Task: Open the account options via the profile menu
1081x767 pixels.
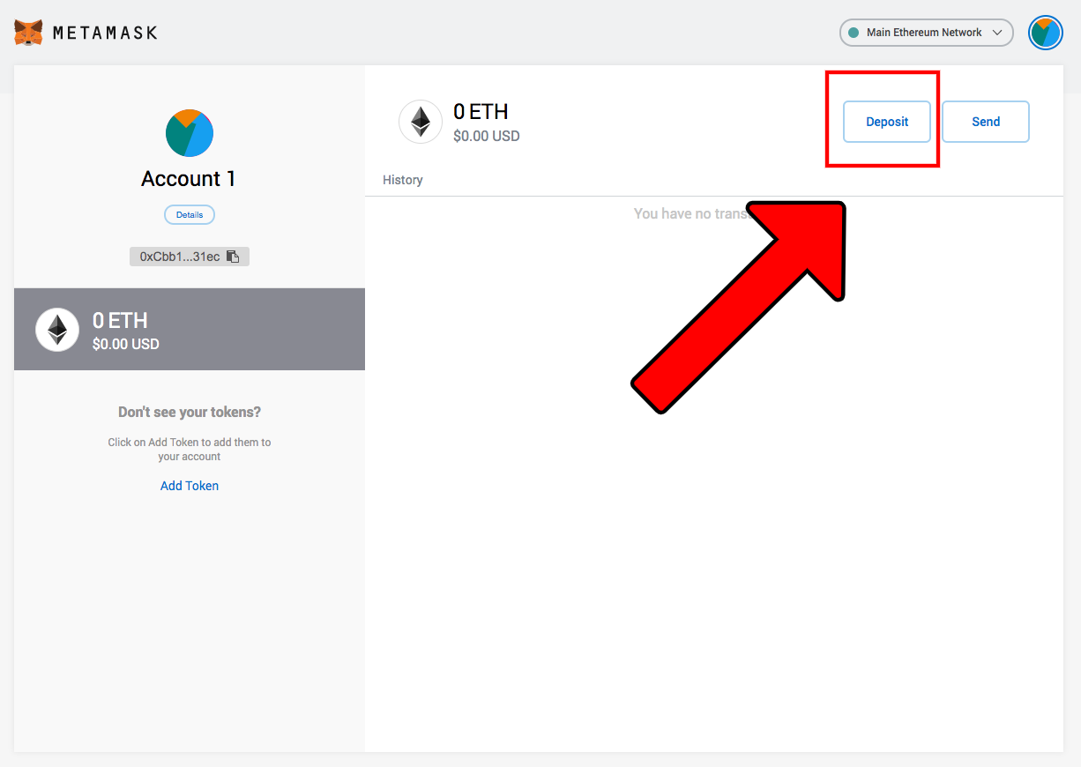Action: coord(1046,33)
